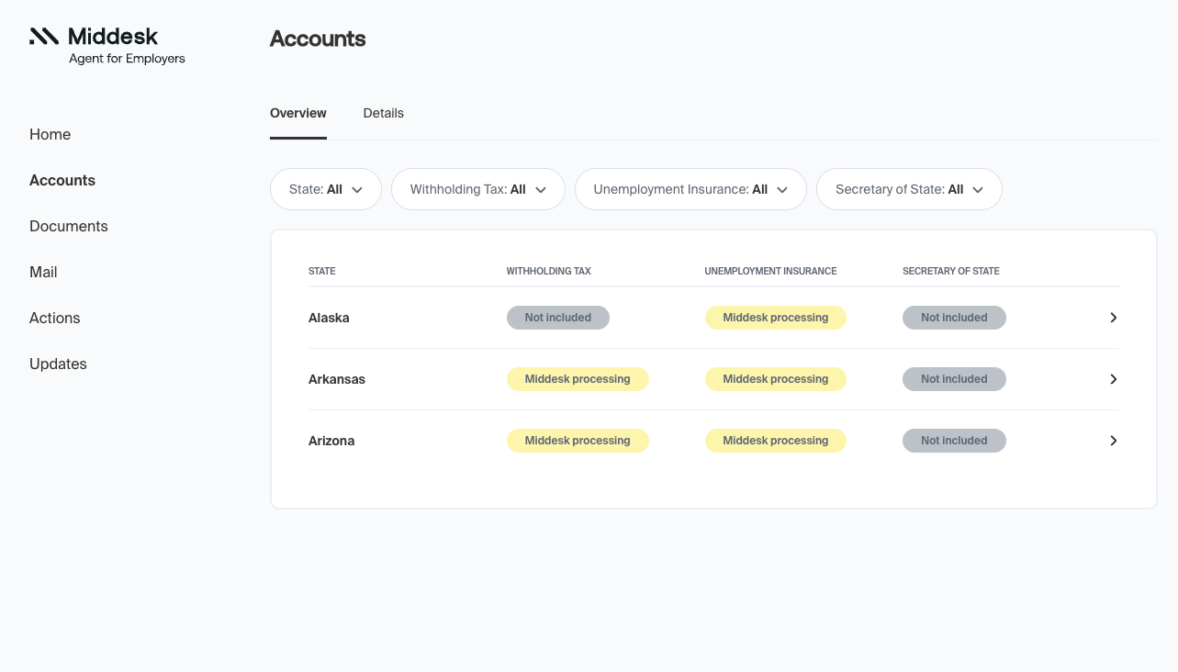Click Alaska Unemployment Insurance 'Middesk processing' badge
The height and width of the screenshot is (672, 1178).
tap(776, 318)
